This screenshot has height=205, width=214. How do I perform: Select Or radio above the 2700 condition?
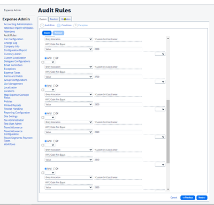(54, 58)
